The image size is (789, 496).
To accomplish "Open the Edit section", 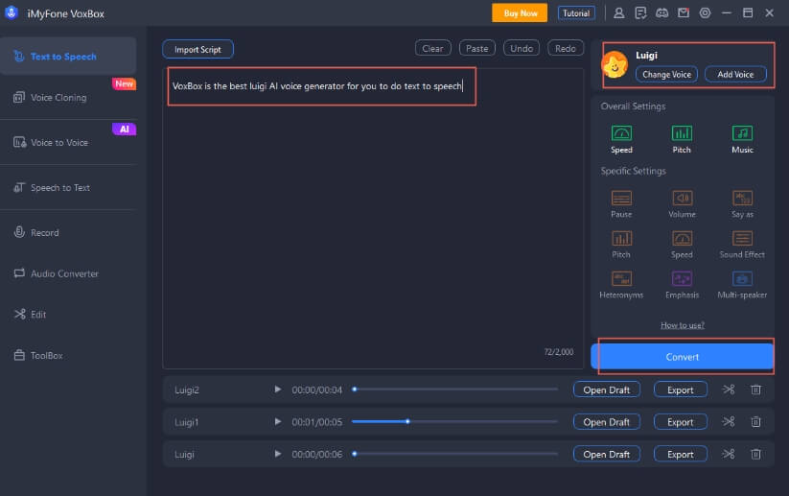I will point(68,315).
